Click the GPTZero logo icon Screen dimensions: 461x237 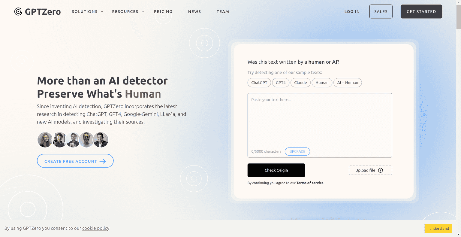point(18,12)
